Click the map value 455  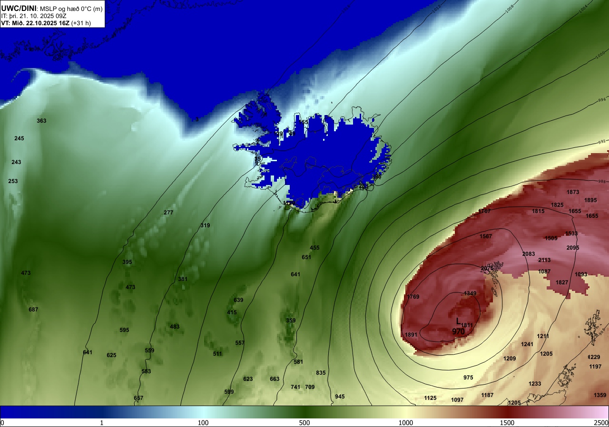point(314,248)
